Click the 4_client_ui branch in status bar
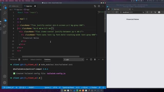This screenshot has height=92, width=164. point(8,87)
